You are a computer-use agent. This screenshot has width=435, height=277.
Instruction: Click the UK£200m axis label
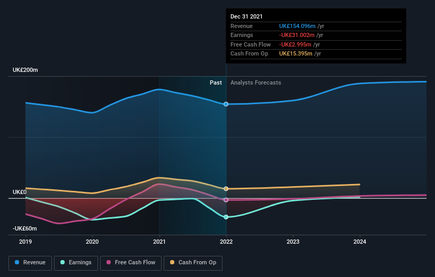coord(25,70)
